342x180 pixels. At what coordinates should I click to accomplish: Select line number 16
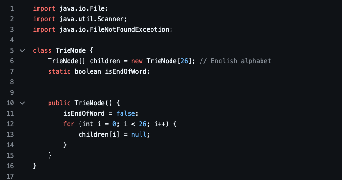pos(10,166)
